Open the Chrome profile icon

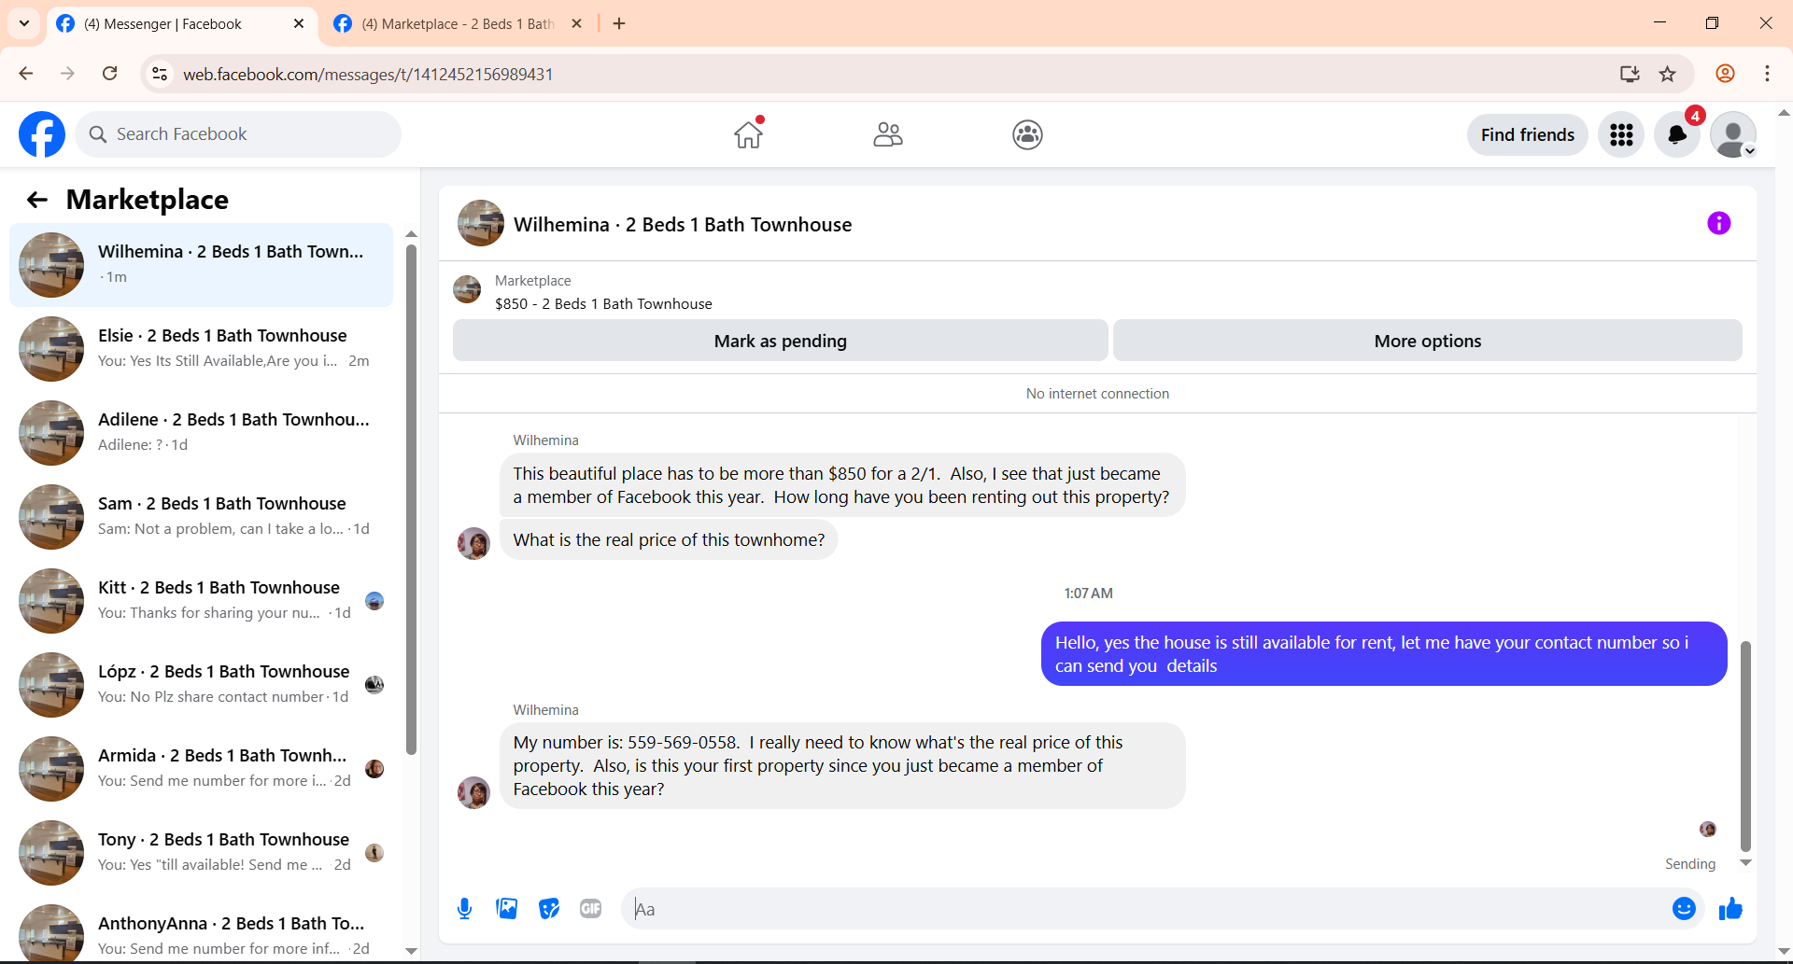(x=1725, y=74)
